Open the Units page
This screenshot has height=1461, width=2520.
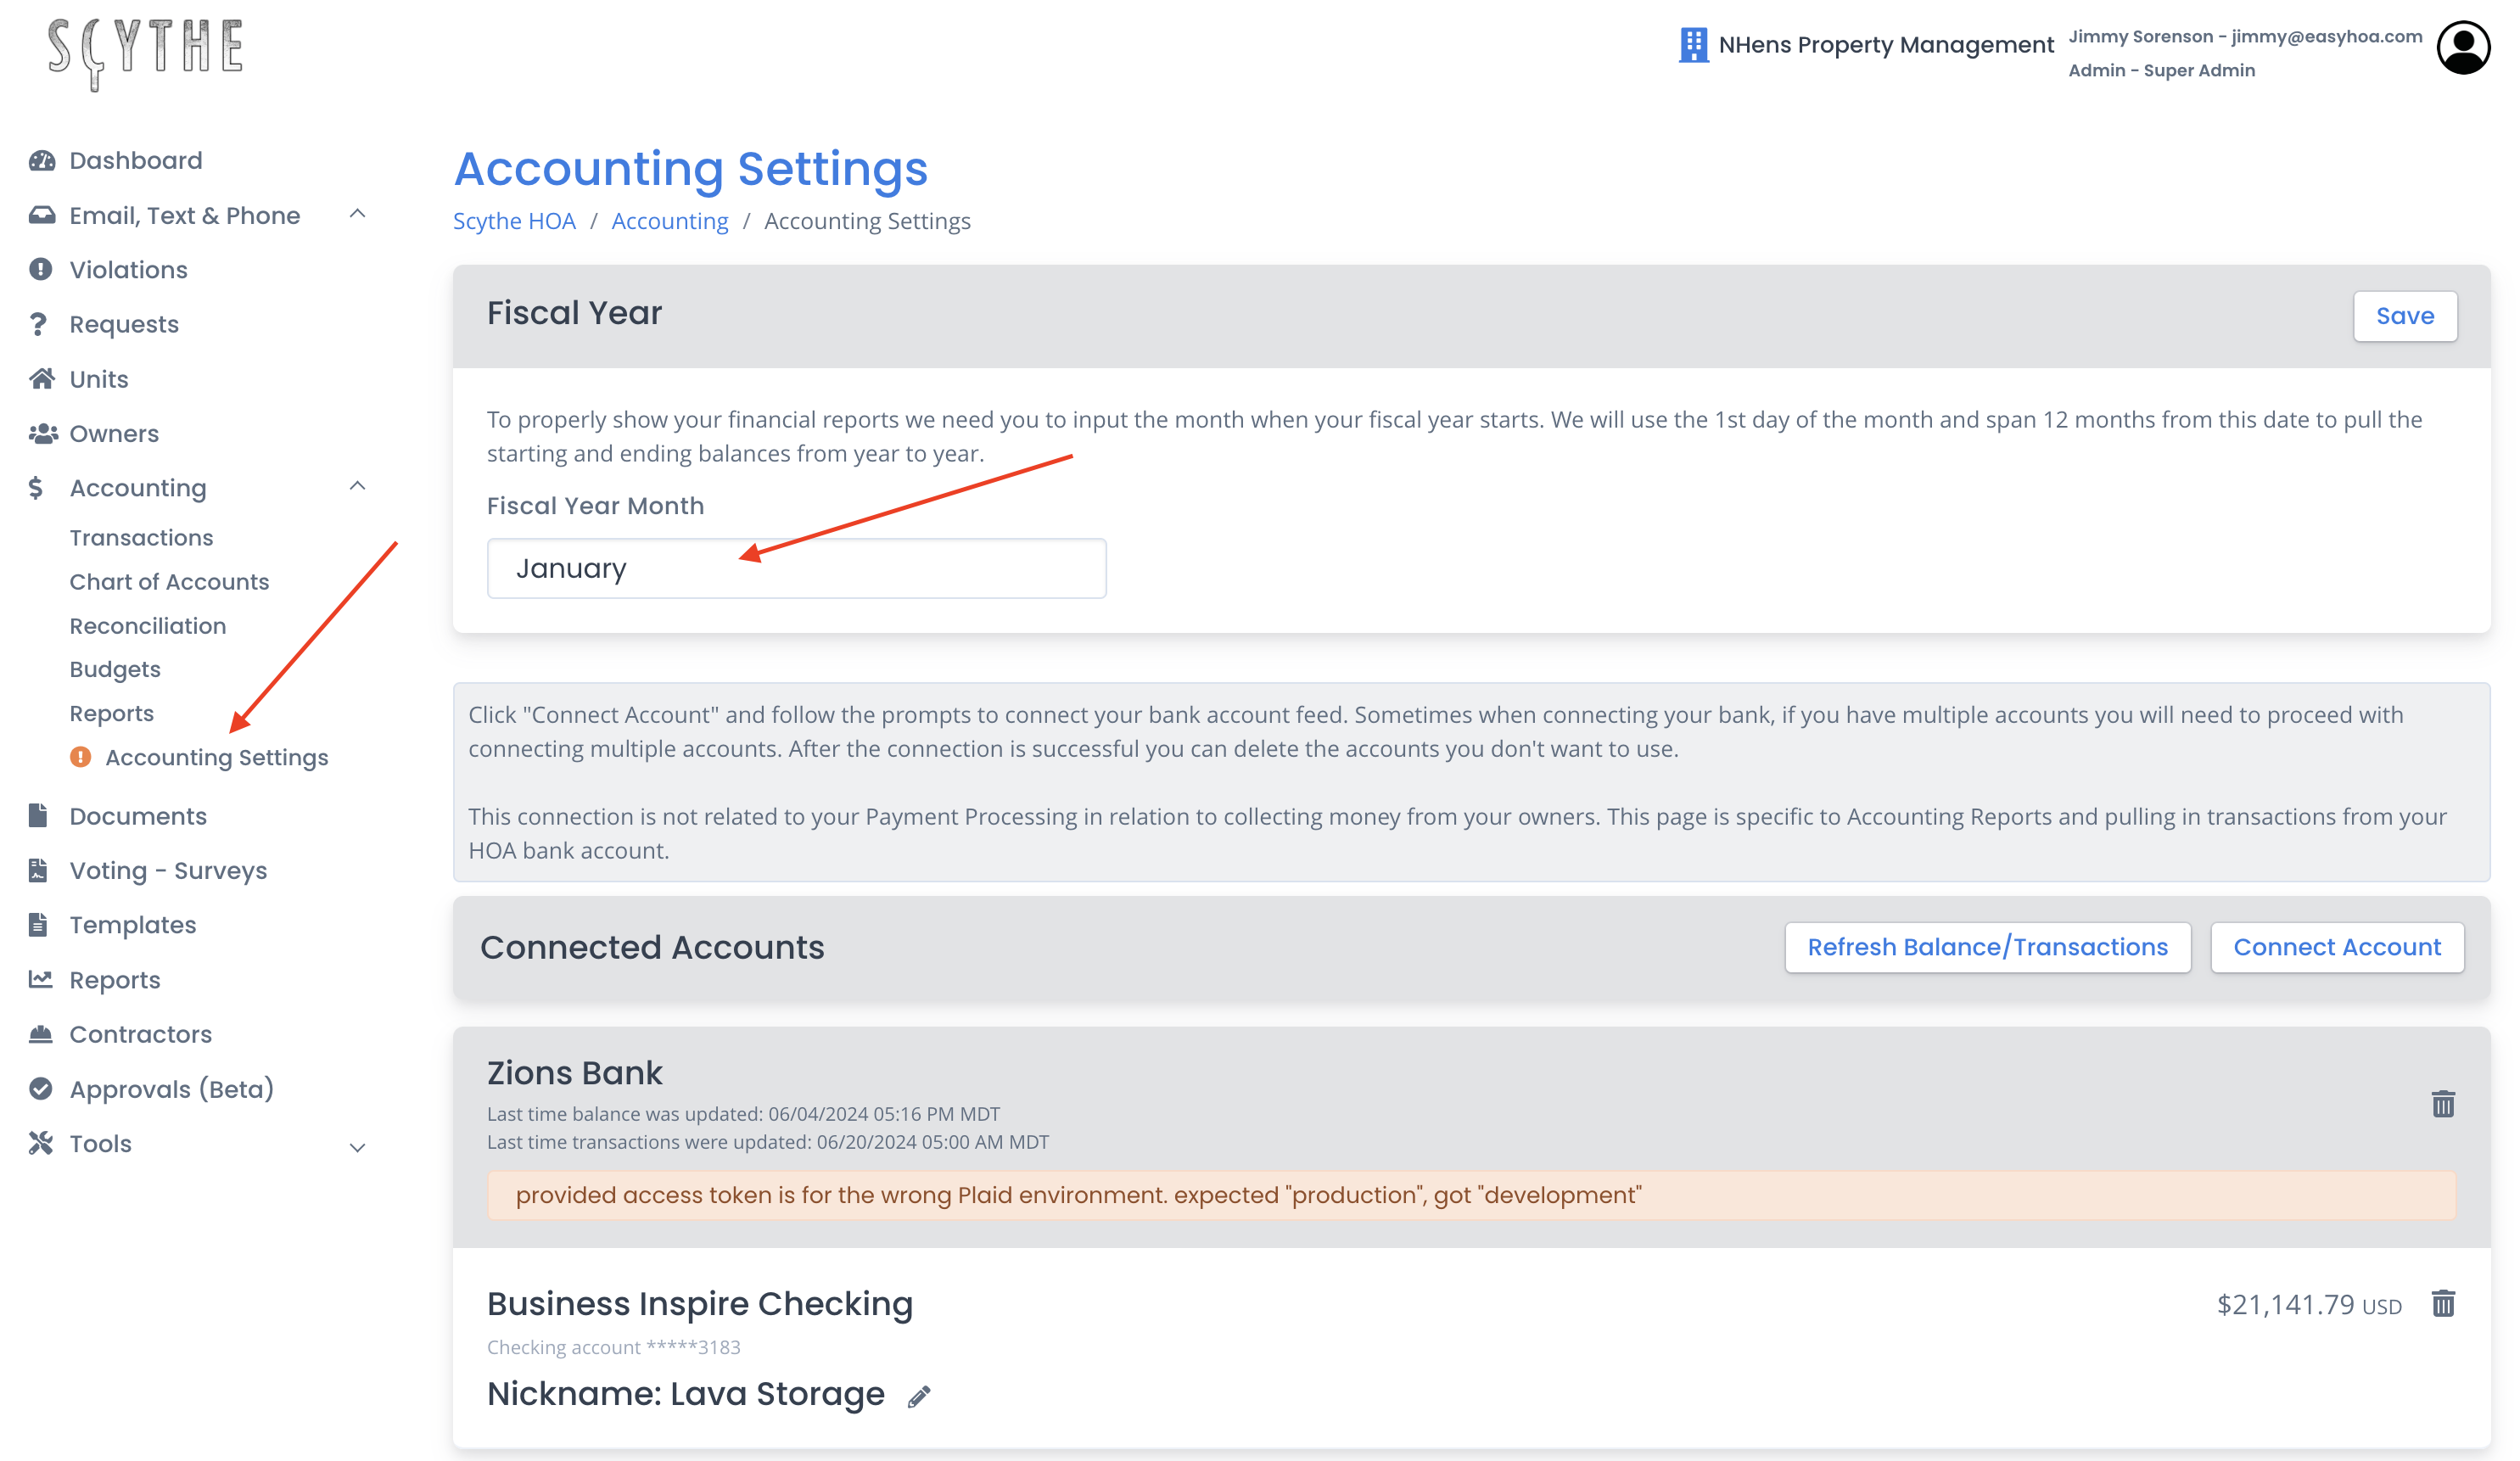(x=99, y=379)
